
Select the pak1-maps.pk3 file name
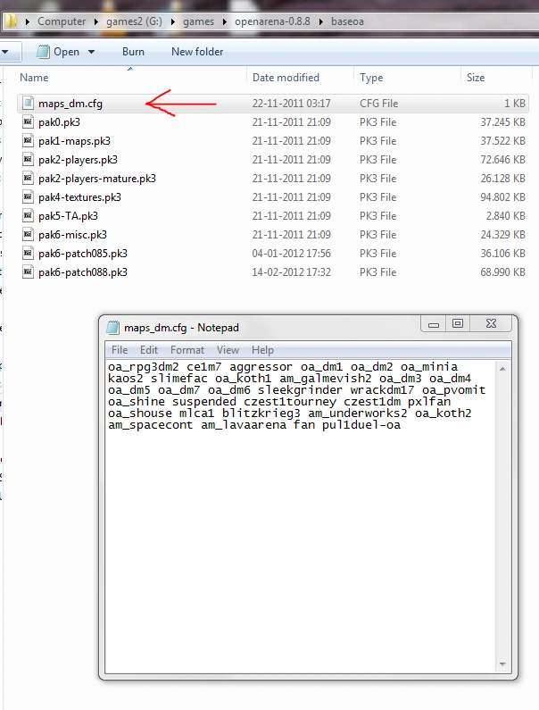coord(74,141)
